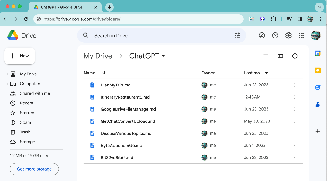Open the Trash
Screen dimensions: 327x181
tap(25, 132)
